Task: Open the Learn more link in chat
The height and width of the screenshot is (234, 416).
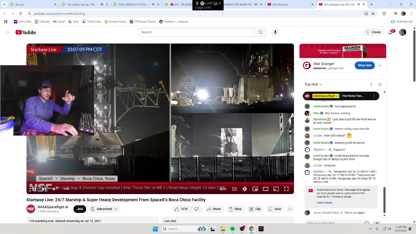Action: 324,202
